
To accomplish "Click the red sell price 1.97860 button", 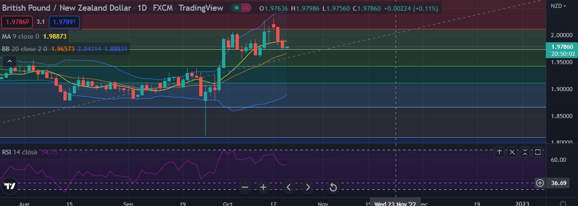I will pos(17,21).
